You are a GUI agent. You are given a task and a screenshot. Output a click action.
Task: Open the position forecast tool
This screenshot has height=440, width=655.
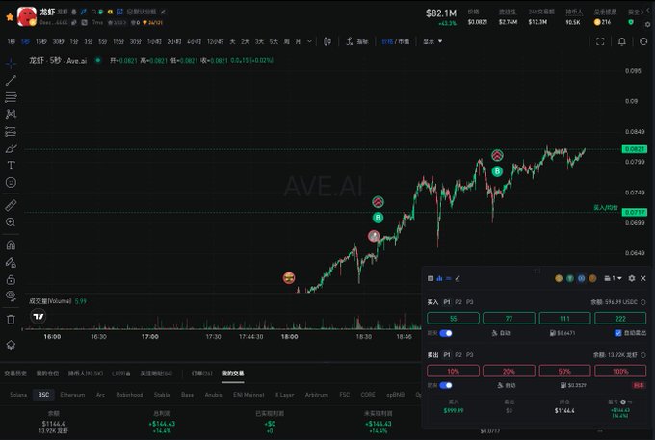(11, 132)
